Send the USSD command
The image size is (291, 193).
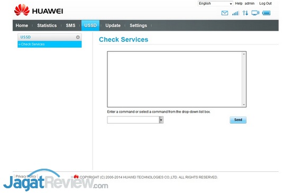(x=238, y=120)
